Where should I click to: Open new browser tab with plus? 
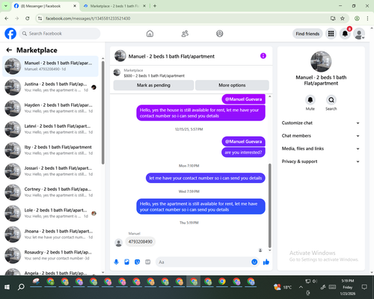155,6
